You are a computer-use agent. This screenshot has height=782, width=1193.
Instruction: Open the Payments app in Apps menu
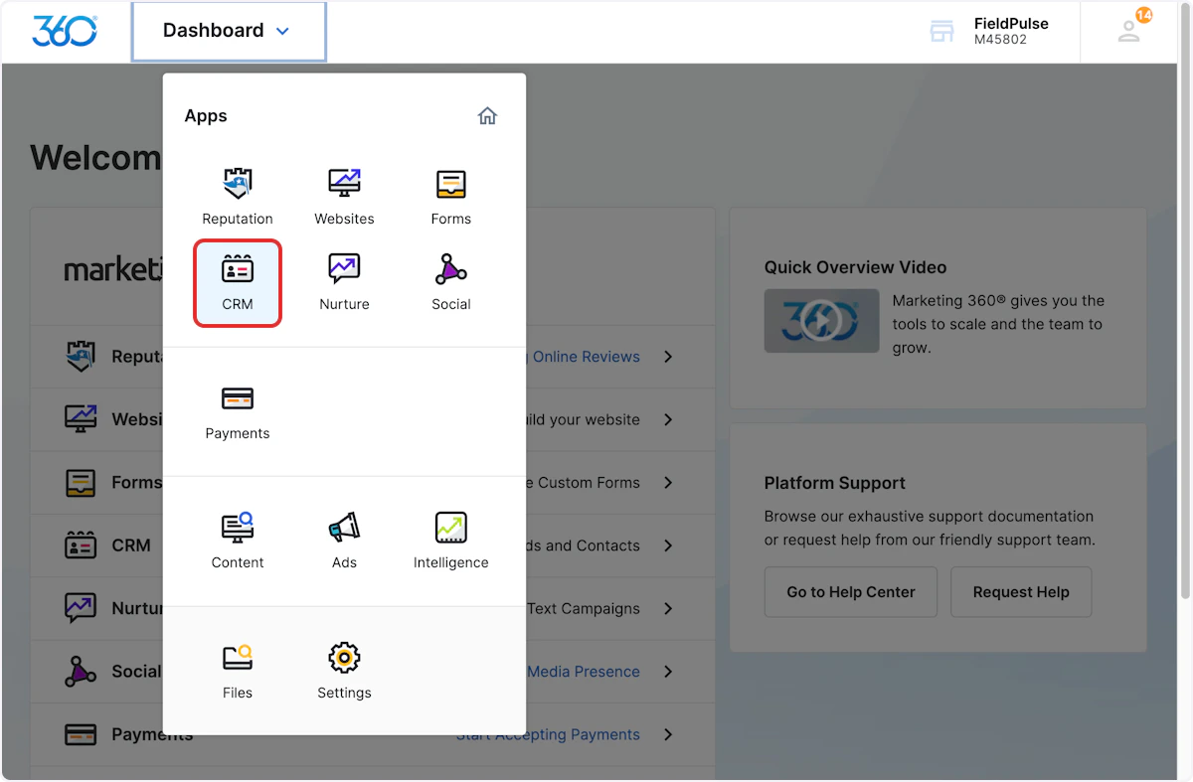click(x=238, y=412)
